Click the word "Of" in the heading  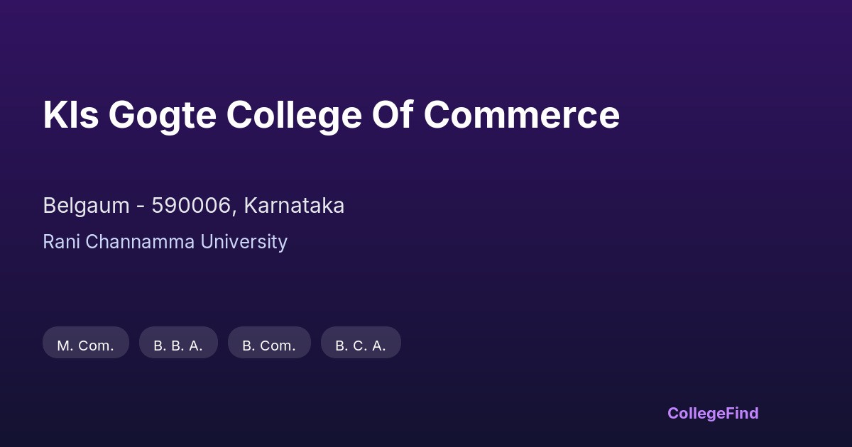(x=393, y=115)
